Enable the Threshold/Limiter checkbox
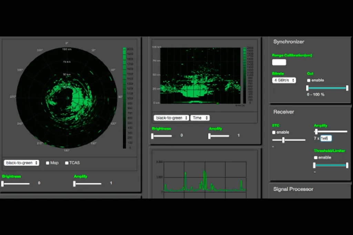Image resolution: width=353 pixels, height=235 pixels. tap(316, 158)
